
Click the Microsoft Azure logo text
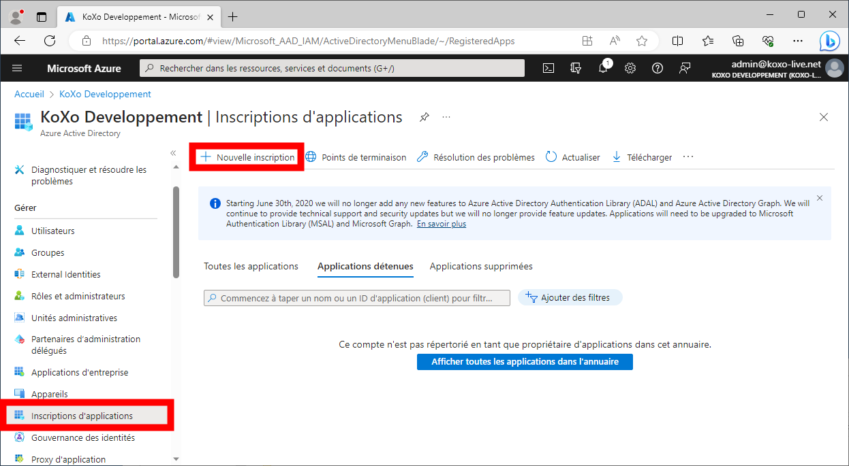(x=84, y=68)
